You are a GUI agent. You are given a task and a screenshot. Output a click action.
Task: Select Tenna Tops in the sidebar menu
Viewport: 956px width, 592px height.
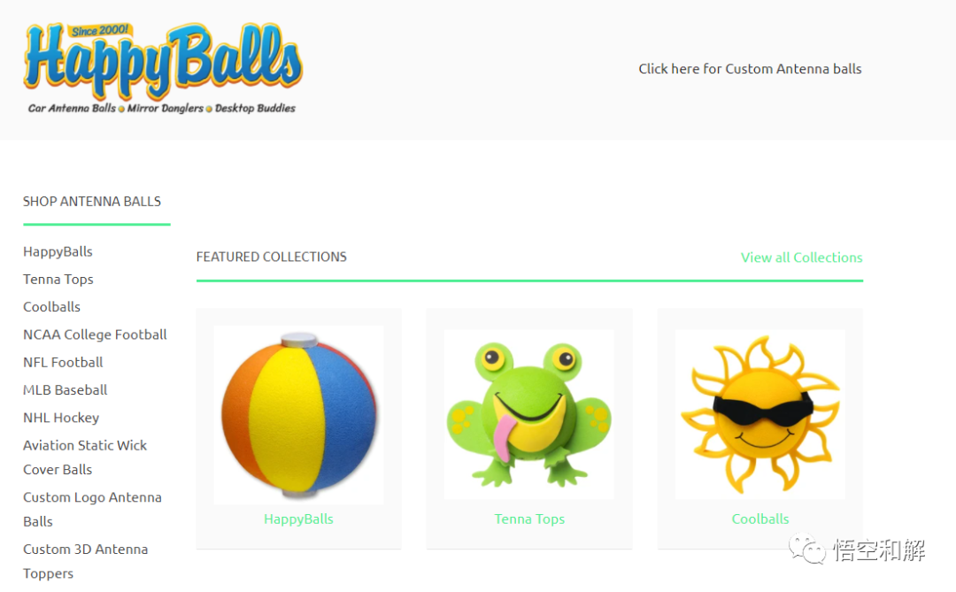(x=58, y=280)
